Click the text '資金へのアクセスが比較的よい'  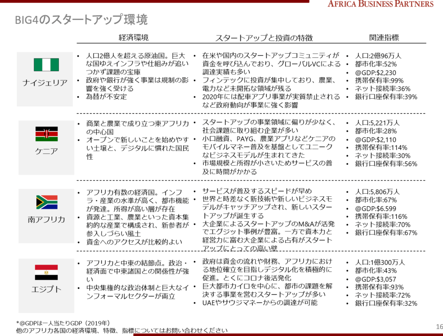[134, 242]
